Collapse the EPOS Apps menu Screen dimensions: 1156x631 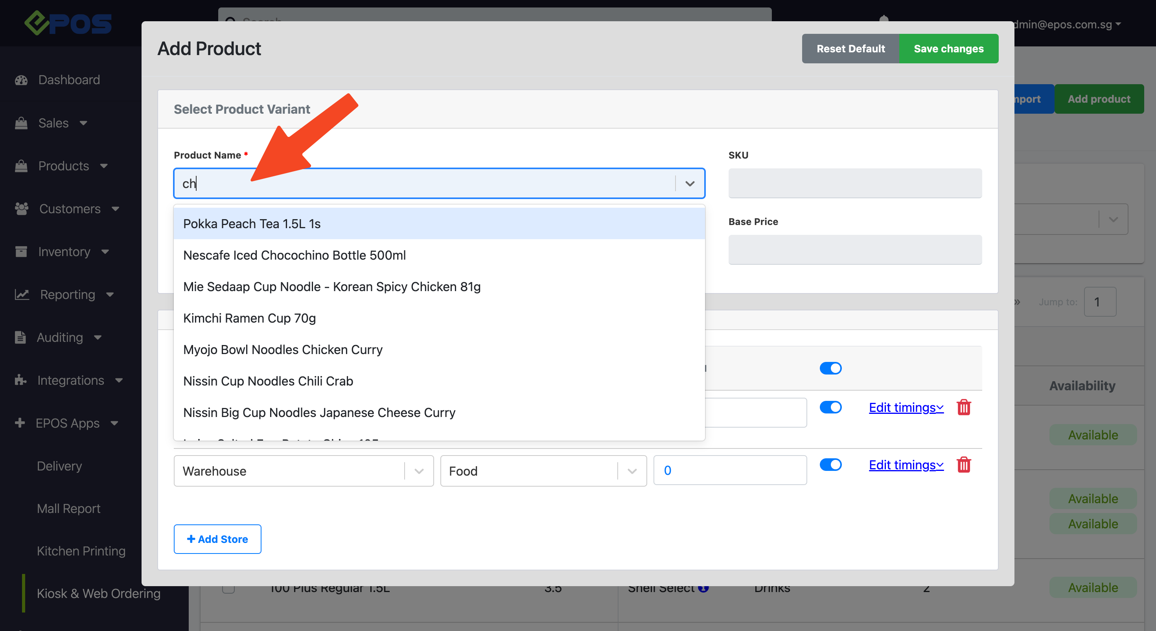point(115,423)
